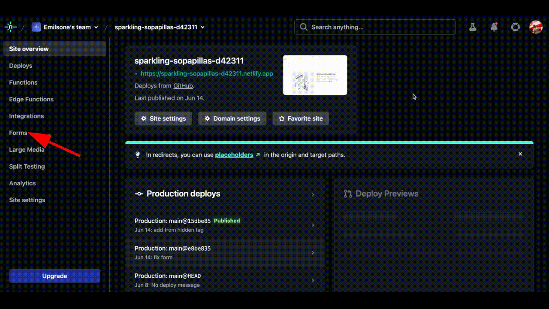Click the sparkling-sopapillas-d42311 site title heading

[x=189, y=61]
